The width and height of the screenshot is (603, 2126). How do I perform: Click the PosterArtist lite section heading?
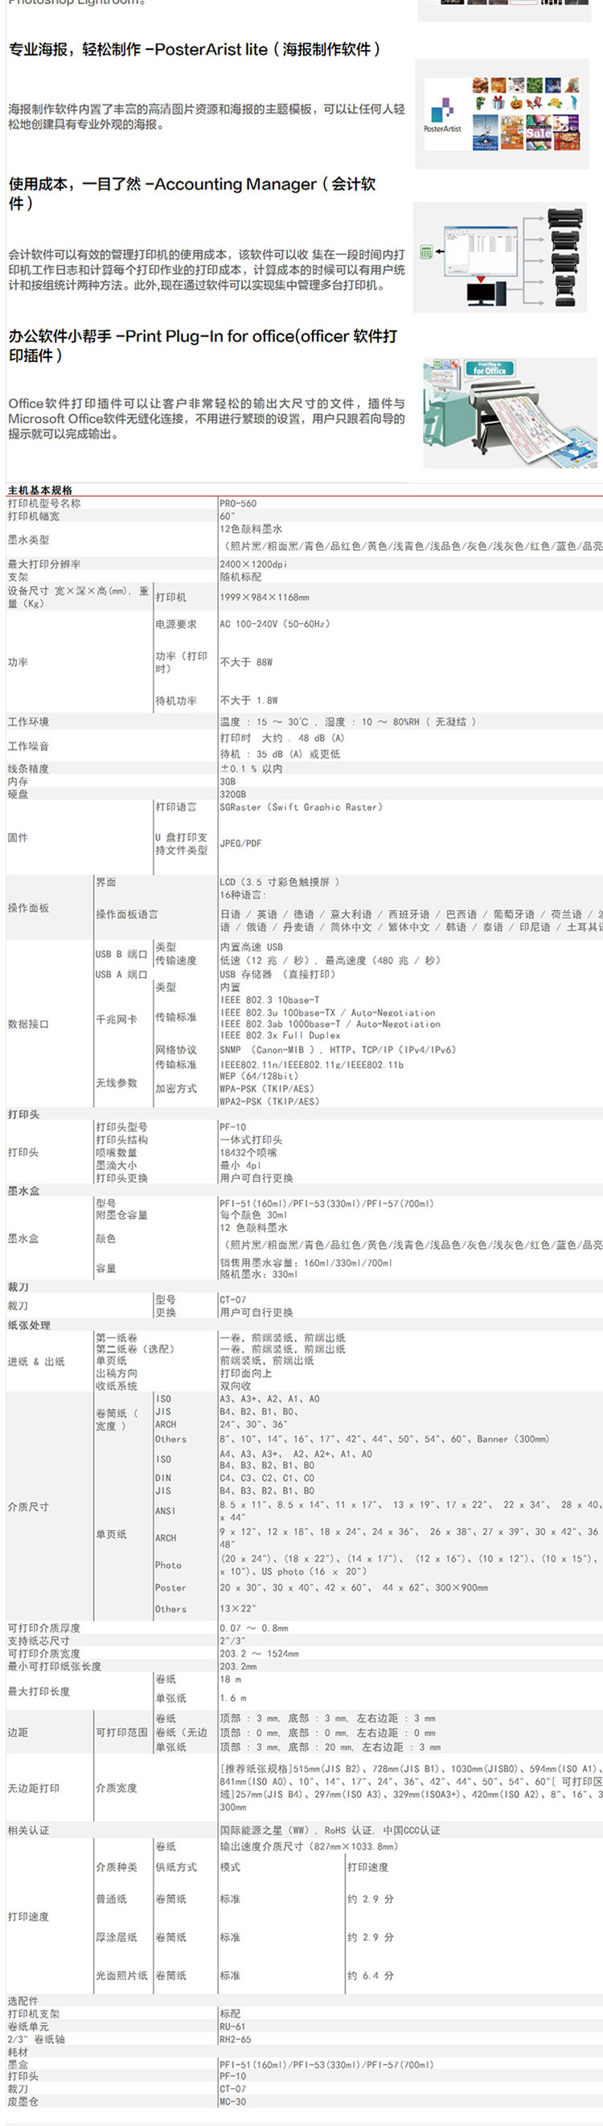(x=195, y=50)
